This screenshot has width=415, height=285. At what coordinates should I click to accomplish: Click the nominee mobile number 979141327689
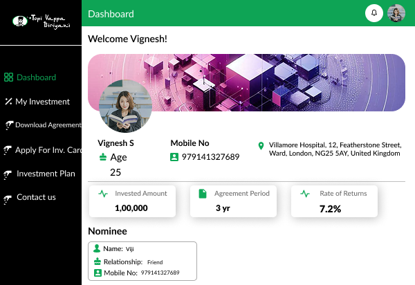pyautogui.click(x=160, y=273)
